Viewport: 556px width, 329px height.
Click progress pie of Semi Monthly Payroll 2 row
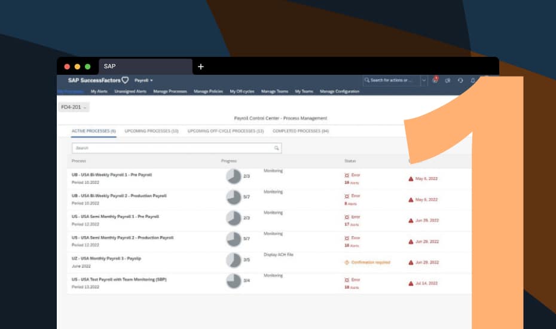[234, 239]
